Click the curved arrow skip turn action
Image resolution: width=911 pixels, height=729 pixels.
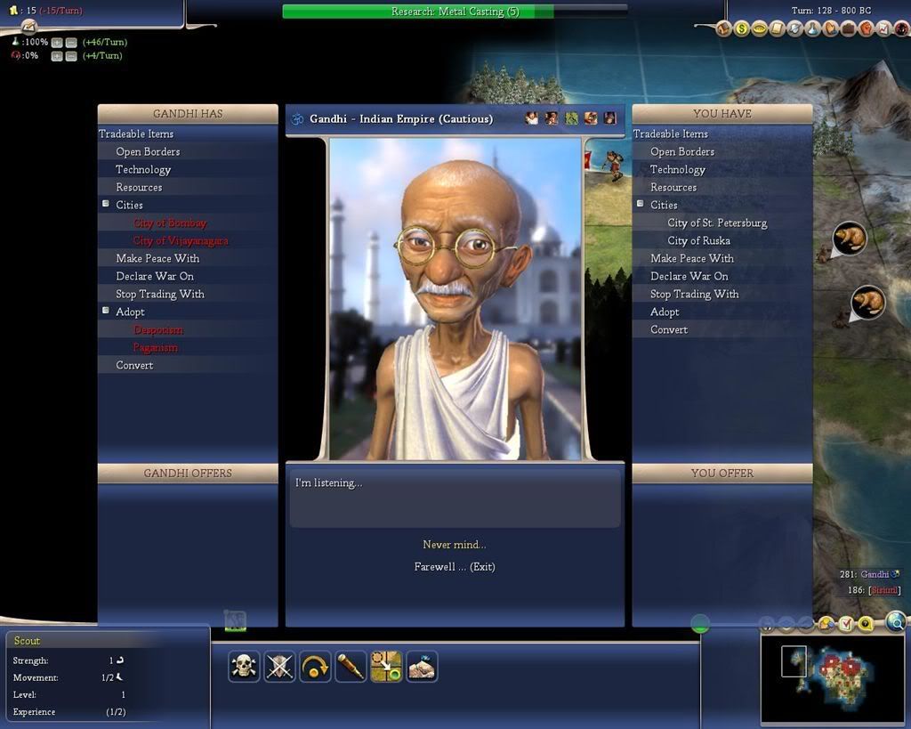click(x=315, y=666)
